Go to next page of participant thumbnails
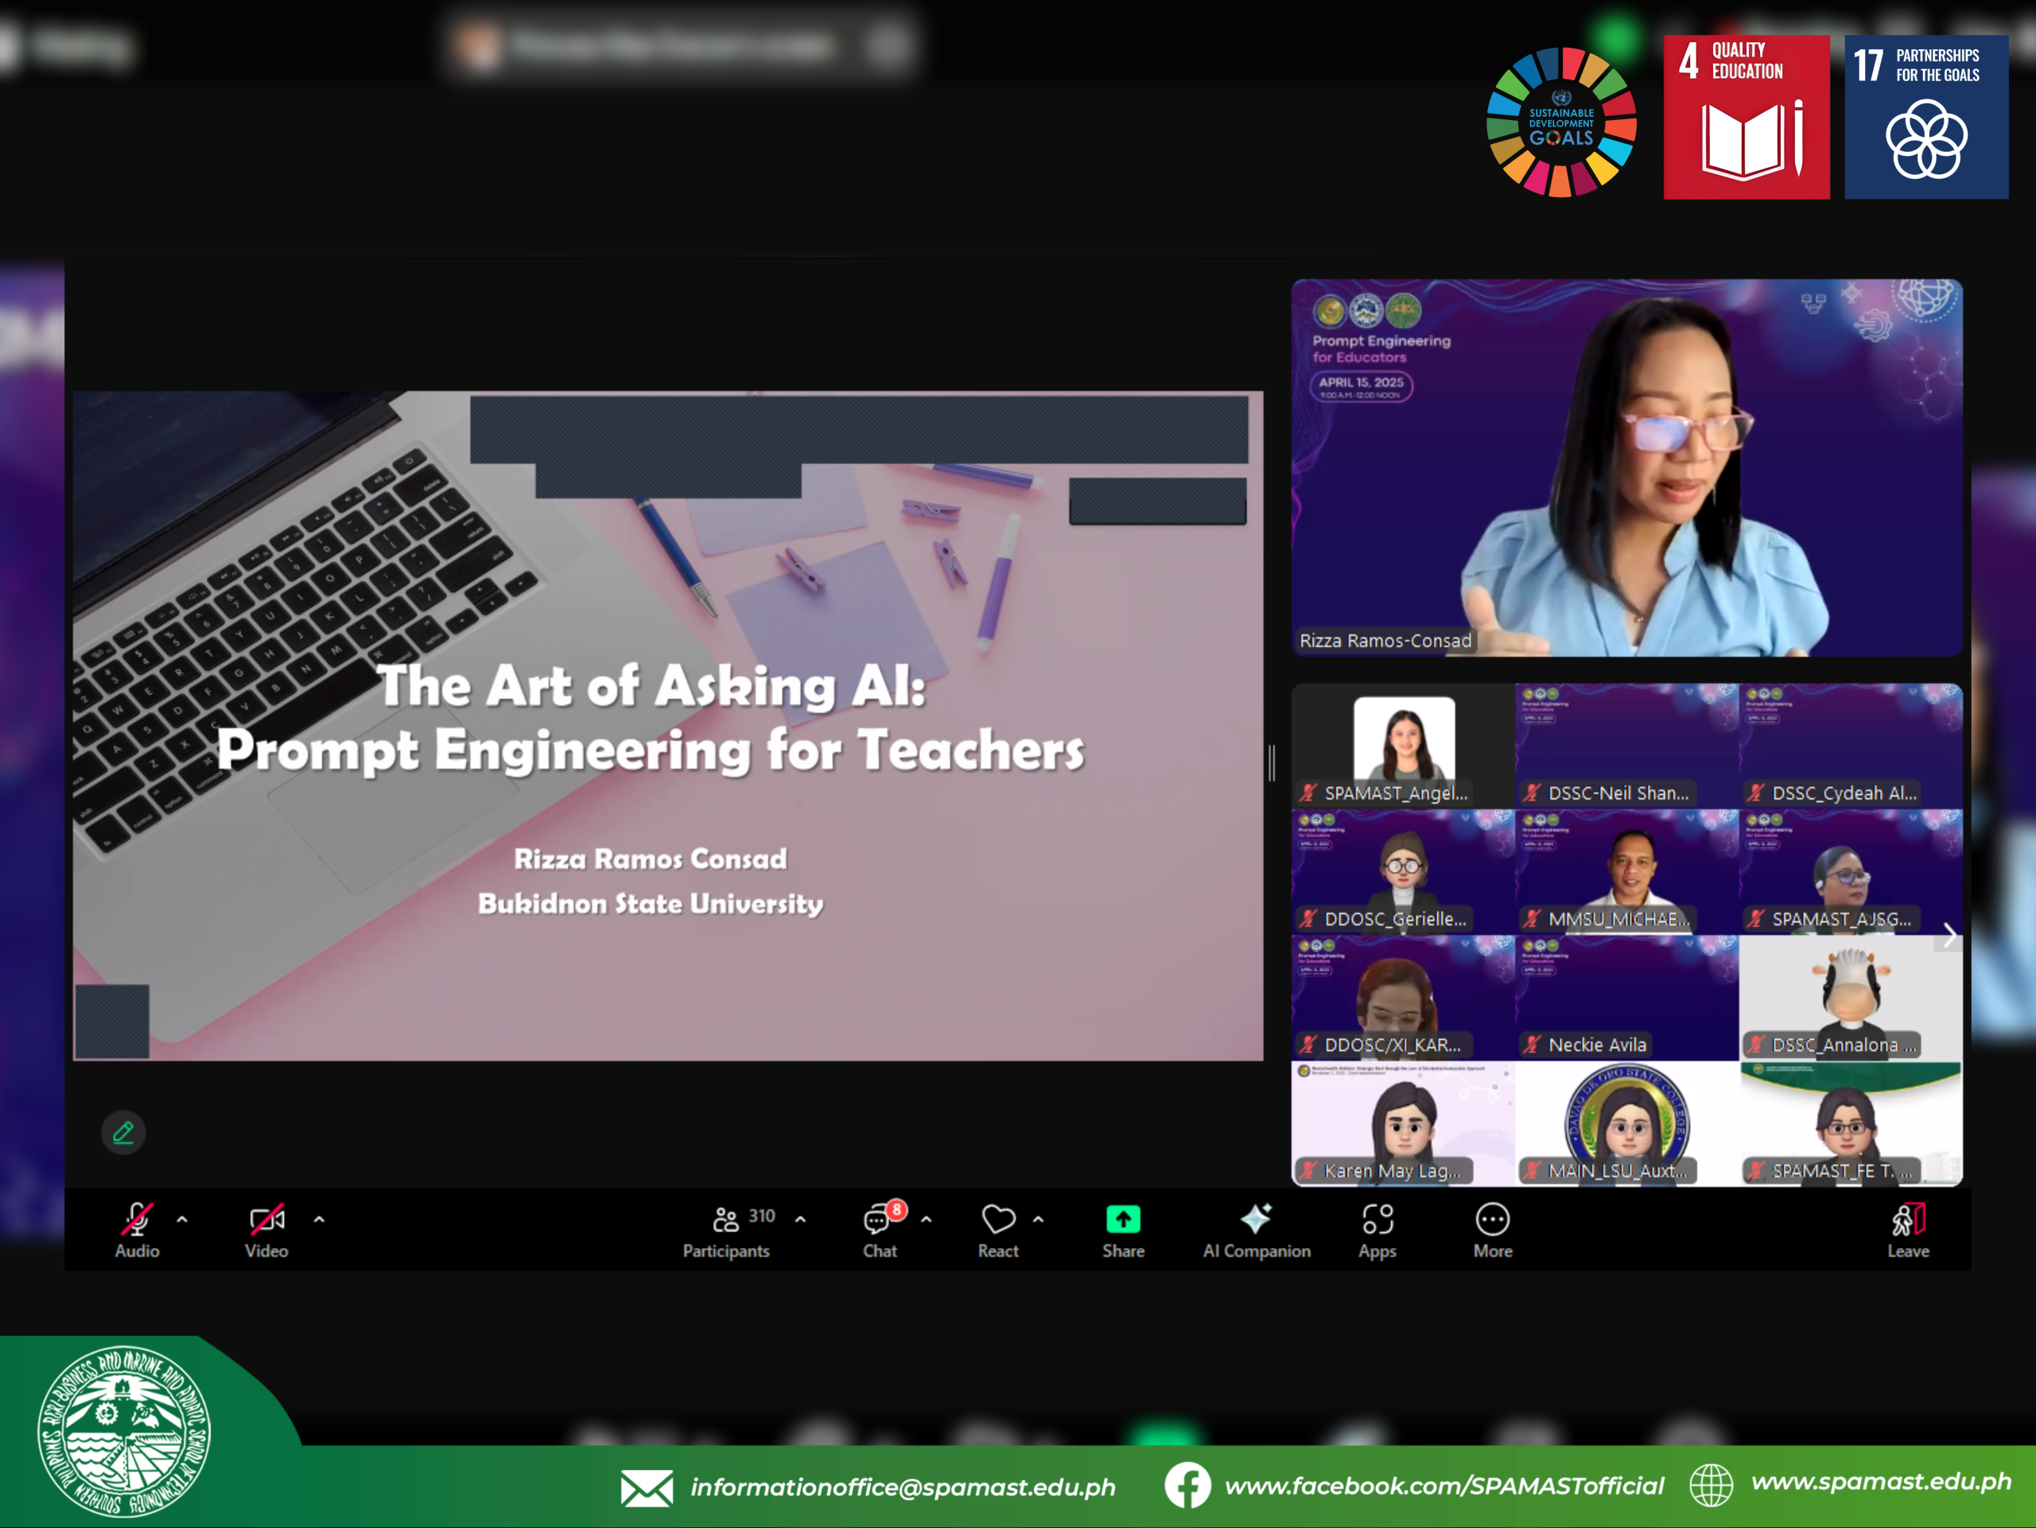This screenshot has height=1528, width=2036. [1949, 936]
